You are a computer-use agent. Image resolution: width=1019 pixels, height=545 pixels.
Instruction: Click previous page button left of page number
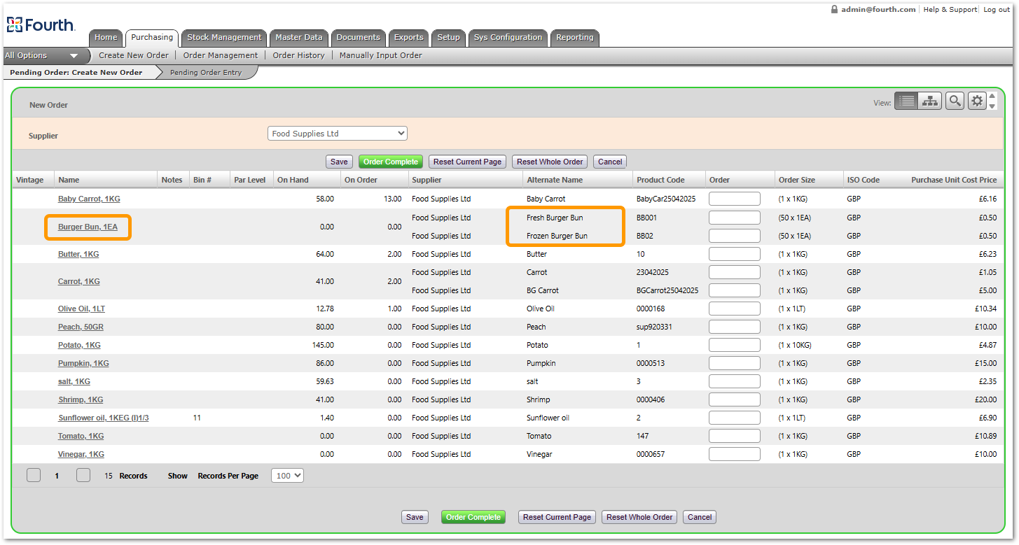(x=34, y=475)
